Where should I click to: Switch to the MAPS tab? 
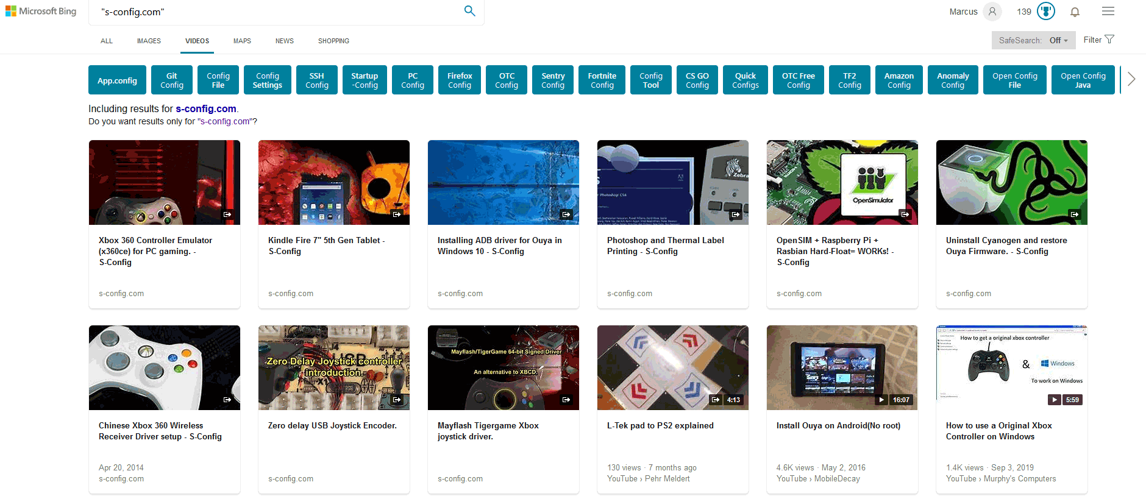click(242, 41)
